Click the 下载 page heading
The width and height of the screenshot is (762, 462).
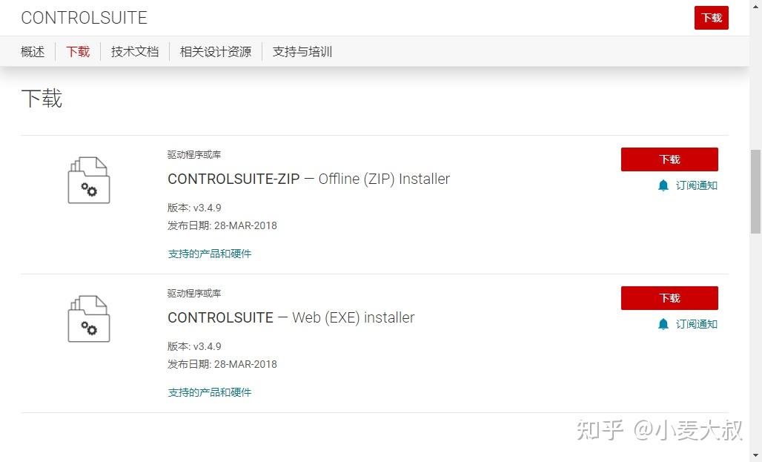tap(42, 98)
